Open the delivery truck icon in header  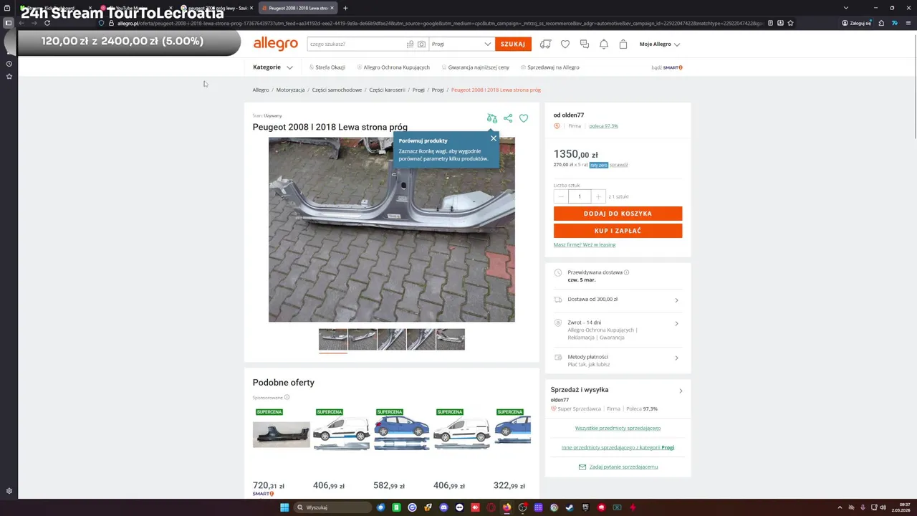click(545, 44)
